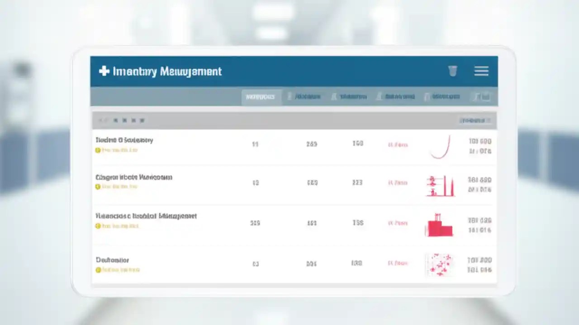Click the stock quantity value on the third row
Screen dimensions: 579x325
255,223
